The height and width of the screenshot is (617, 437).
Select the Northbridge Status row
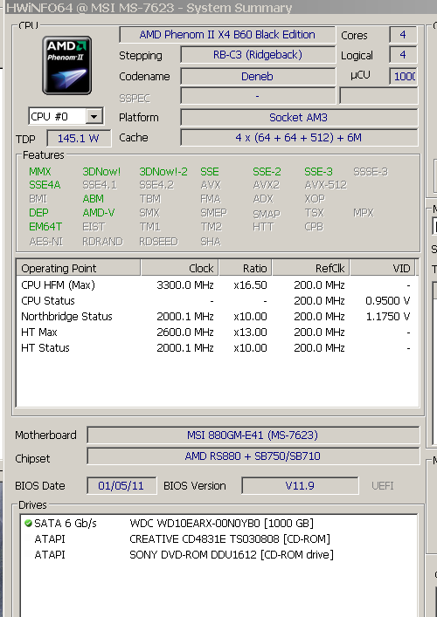coord(217,317)
